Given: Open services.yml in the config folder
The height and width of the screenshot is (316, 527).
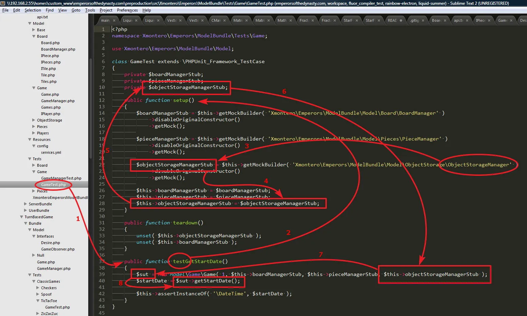Looking at the screenshot, I should tap(51, 152).
